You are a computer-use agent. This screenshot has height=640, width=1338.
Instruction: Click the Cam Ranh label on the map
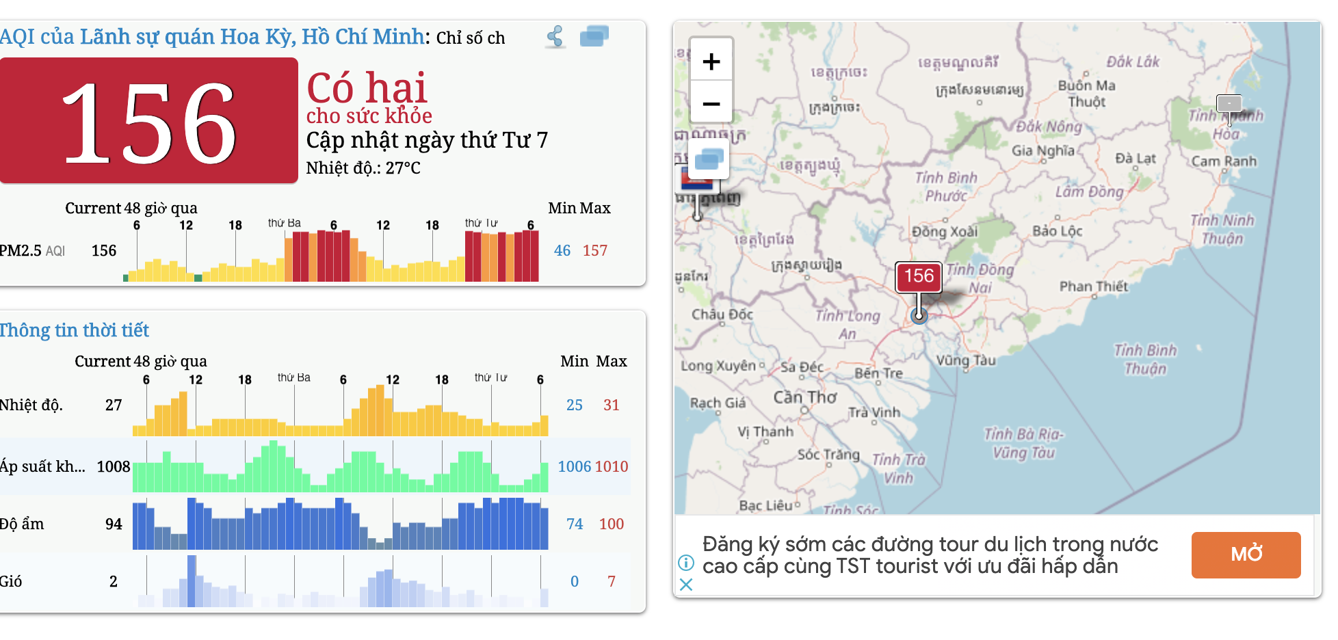(1224, 161)
